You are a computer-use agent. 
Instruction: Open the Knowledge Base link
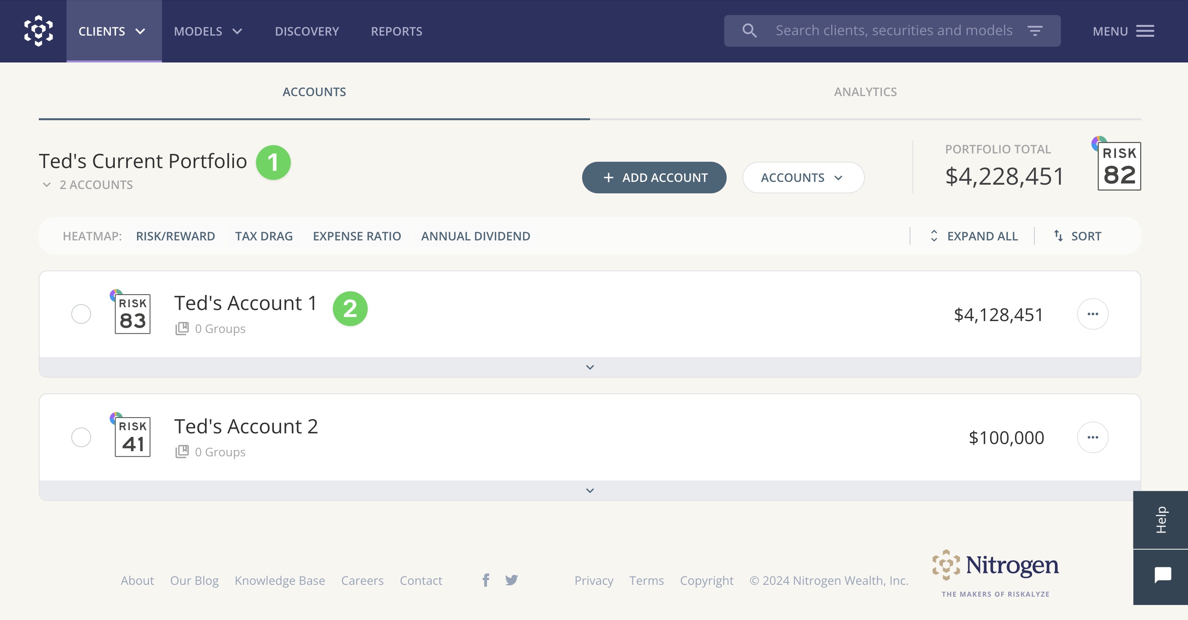280,580
